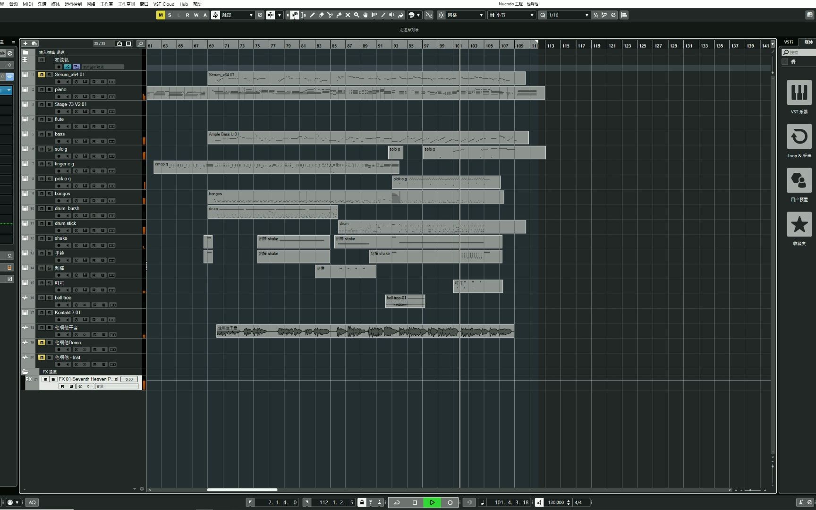This screenshot has height=510, width=816.
Task: Collapse the 输入/输出 通道 folder
Action: [x=25, y=52]
